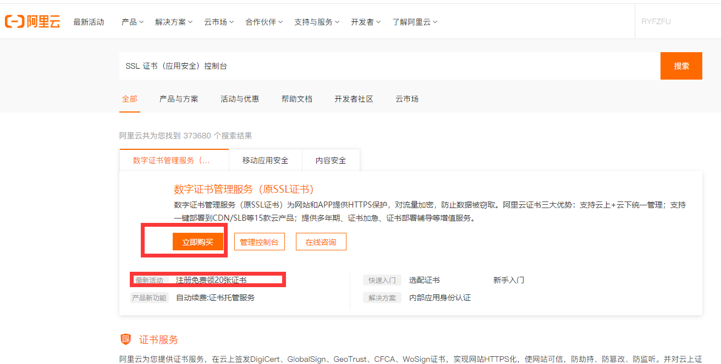Click the orange 搜索 button
This screenshot has height=364, width=721.
point(681,65)
